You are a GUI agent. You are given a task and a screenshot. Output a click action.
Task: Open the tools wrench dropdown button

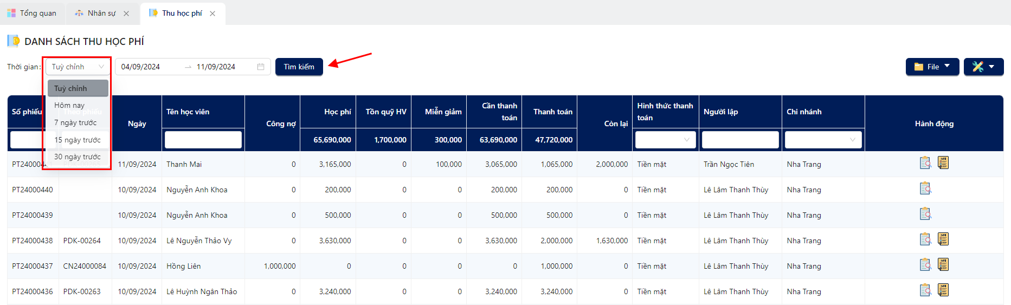point(984,67)
